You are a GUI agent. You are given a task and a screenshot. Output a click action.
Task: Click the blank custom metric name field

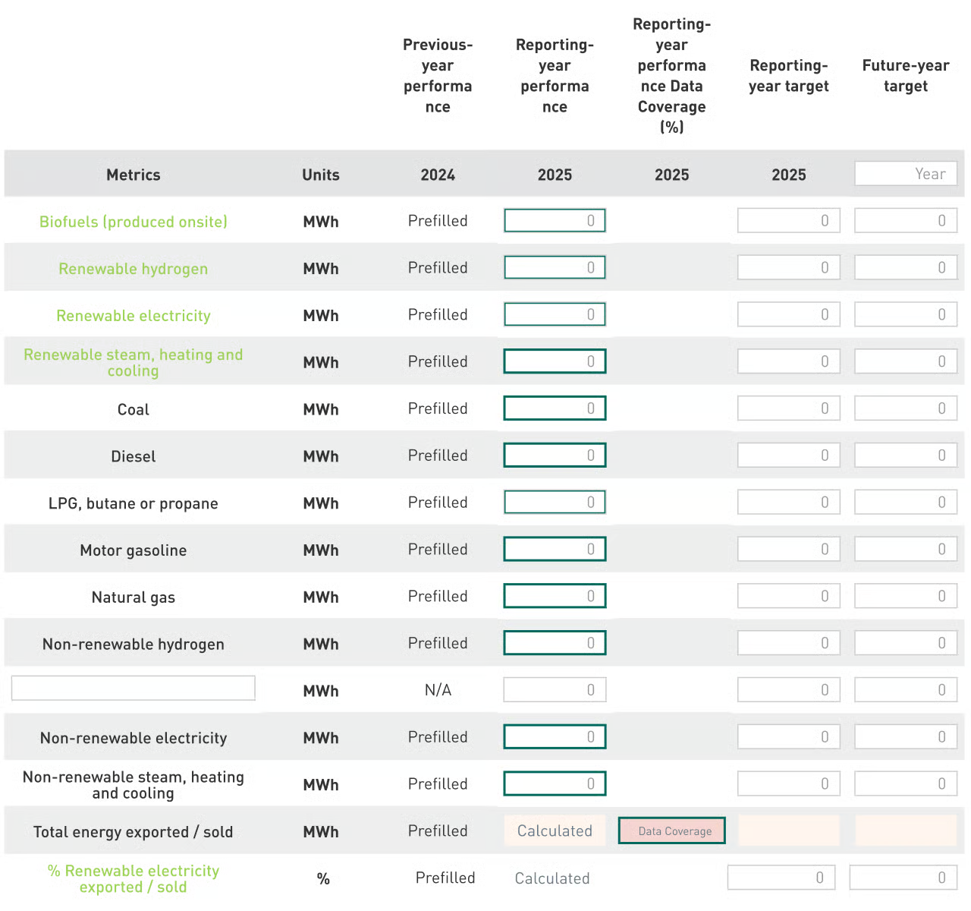pyautogui.click(x=134, y=689)
